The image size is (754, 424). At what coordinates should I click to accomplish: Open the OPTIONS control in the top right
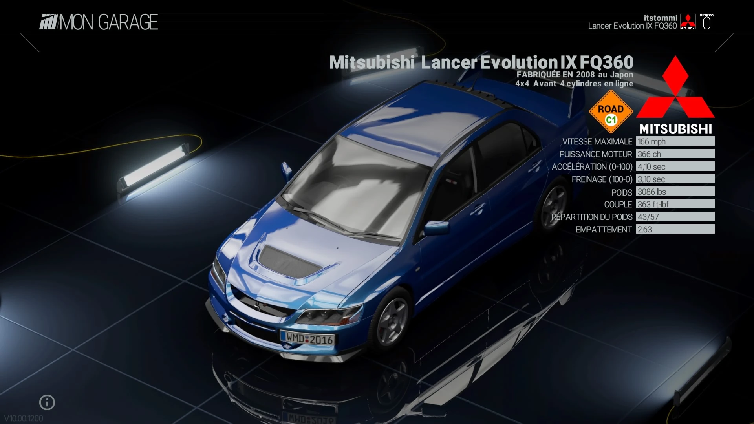707,22
